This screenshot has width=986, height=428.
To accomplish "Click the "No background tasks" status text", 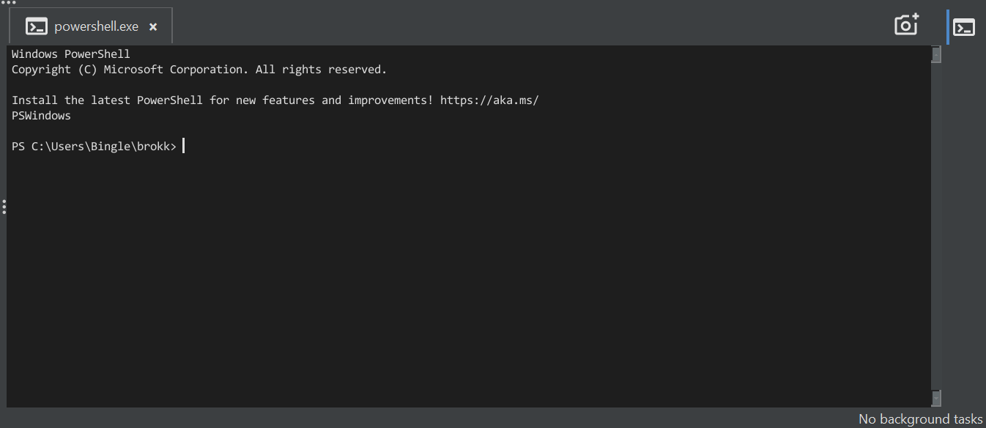I will [x=920, y=419].
